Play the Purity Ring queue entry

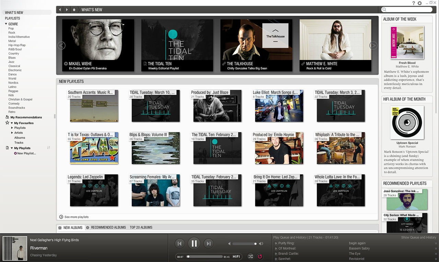275,243
